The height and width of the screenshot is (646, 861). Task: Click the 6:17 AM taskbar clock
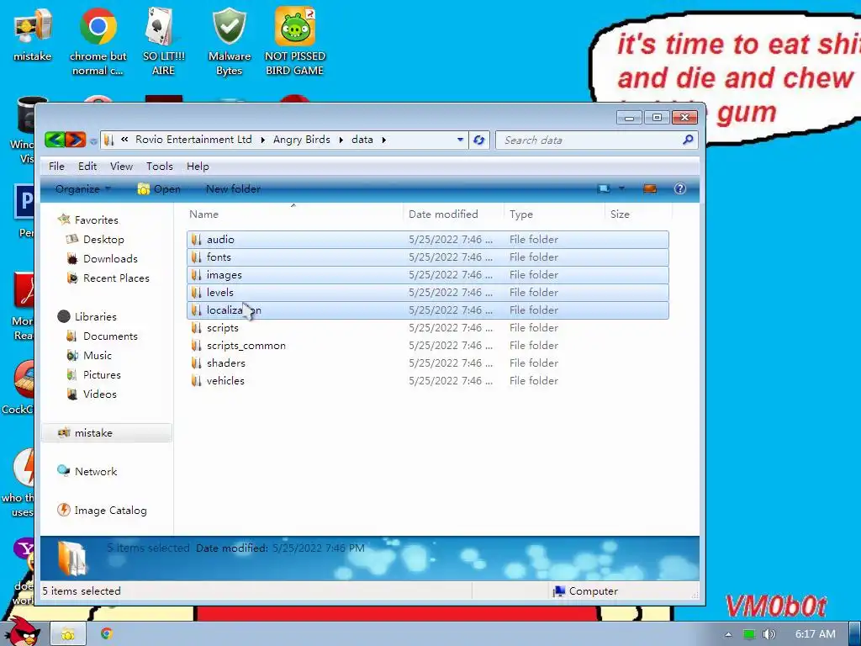coord(816,634)
